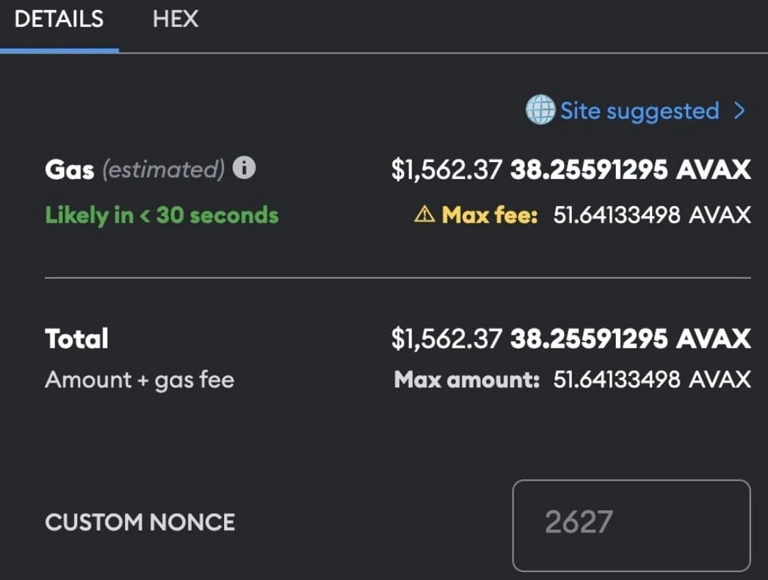The height and width of the screenshot is (580, 768).
Task: Click the gas info icon
Action: click(244, 168)
